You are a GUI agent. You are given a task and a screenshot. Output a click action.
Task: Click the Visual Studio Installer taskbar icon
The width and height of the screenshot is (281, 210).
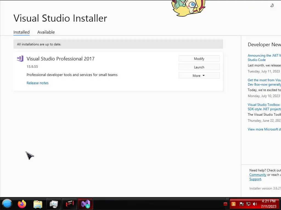[x=86, y=204]
